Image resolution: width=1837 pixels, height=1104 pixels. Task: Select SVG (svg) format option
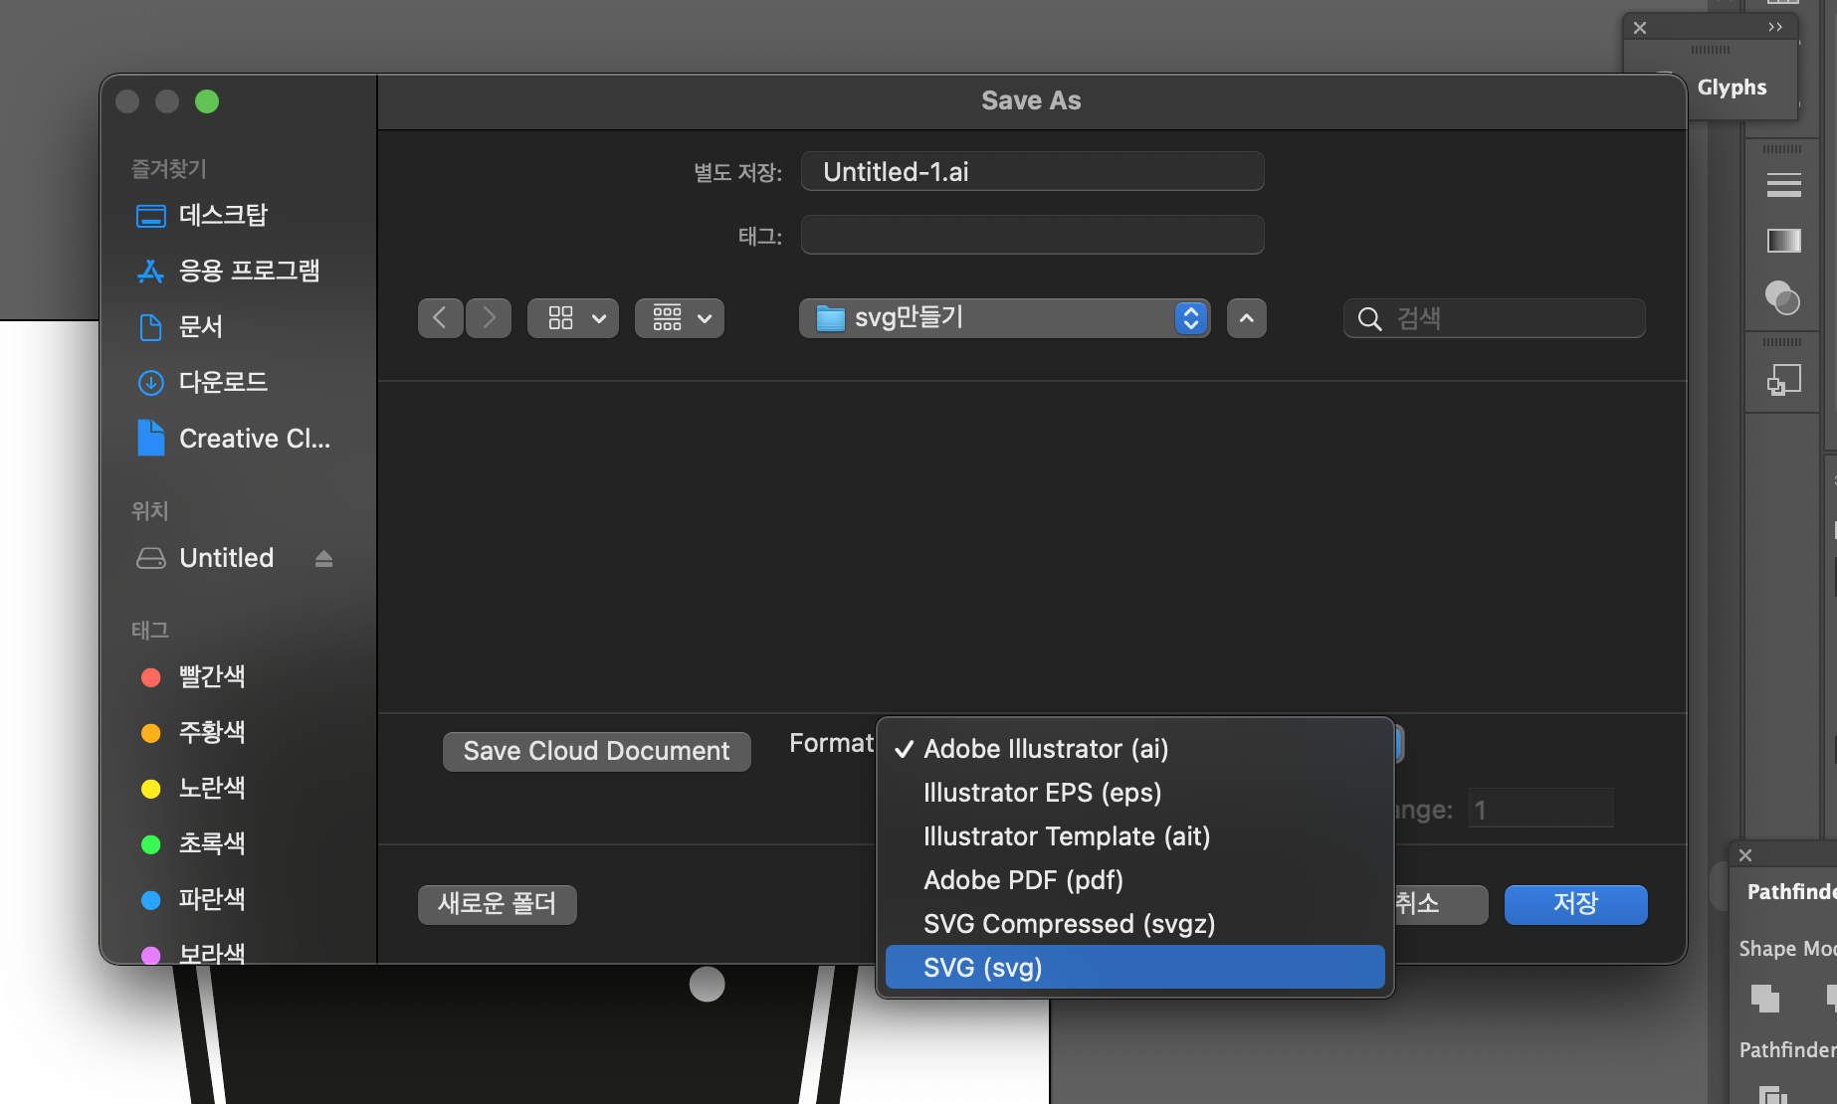[1134, 967]
